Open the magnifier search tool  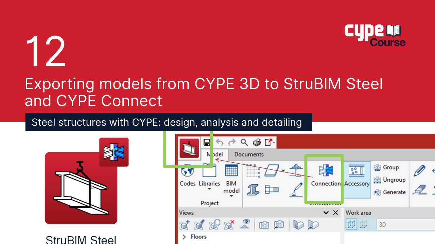244,142
